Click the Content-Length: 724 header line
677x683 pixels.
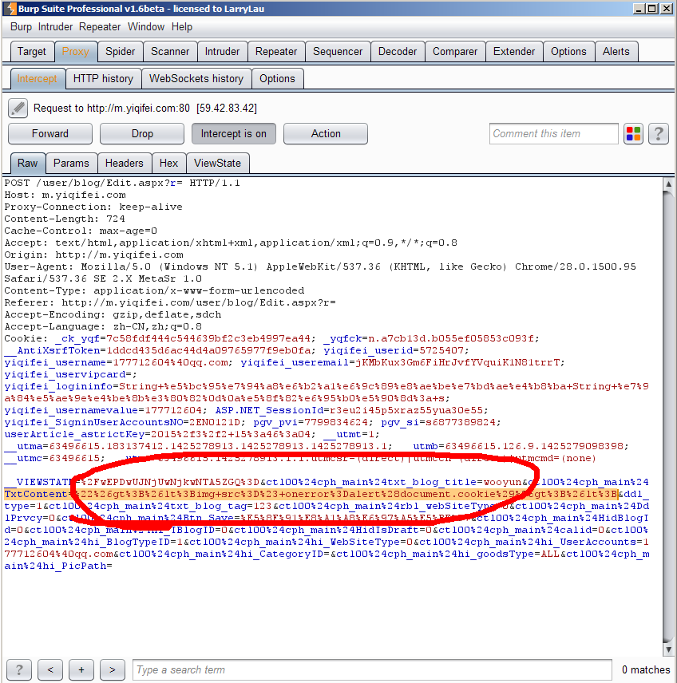pyautogui.click(x=65, y=219)
